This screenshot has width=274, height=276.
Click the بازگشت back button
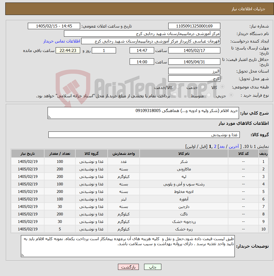(x=128, y=267)
